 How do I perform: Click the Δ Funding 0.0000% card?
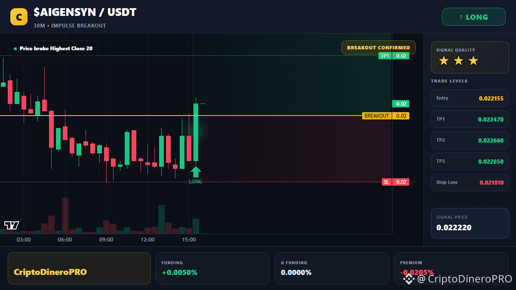332,268
